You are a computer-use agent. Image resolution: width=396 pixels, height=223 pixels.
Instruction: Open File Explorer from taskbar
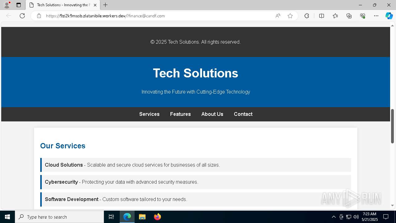coord(142,217)
